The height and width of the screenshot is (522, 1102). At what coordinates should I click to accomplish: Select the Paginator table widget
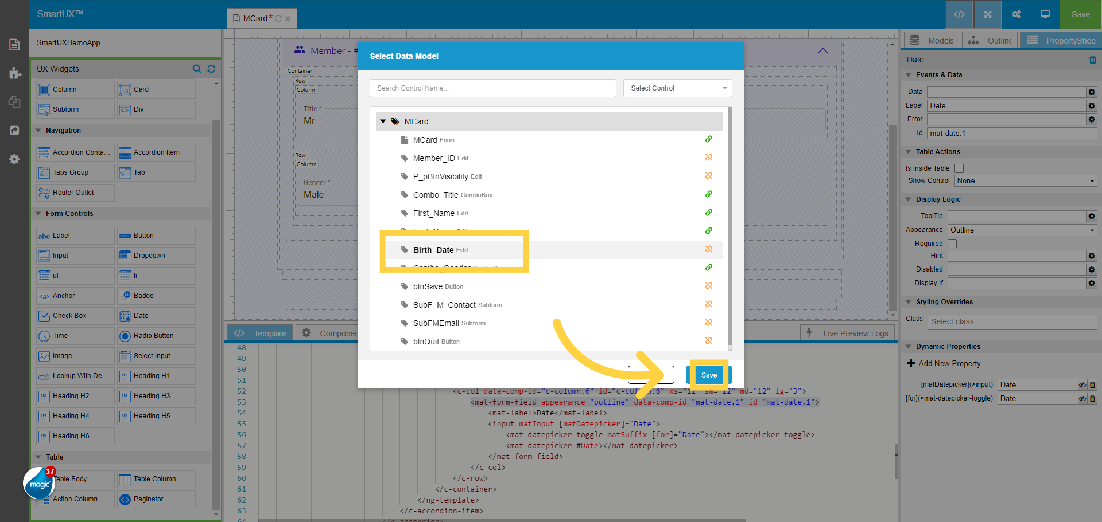tap(156, 499)
